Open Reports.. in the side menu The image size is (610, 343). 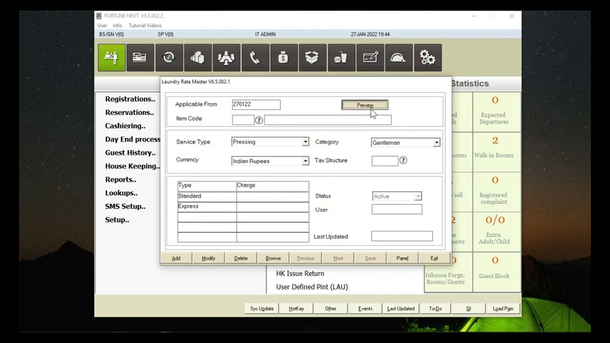point(121,179)
